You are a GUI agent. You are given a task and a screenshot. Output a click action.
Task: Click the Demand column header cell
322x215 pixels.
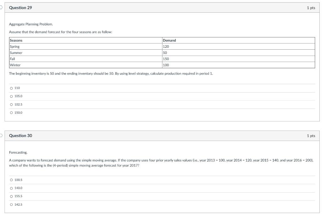click(169, 40)
